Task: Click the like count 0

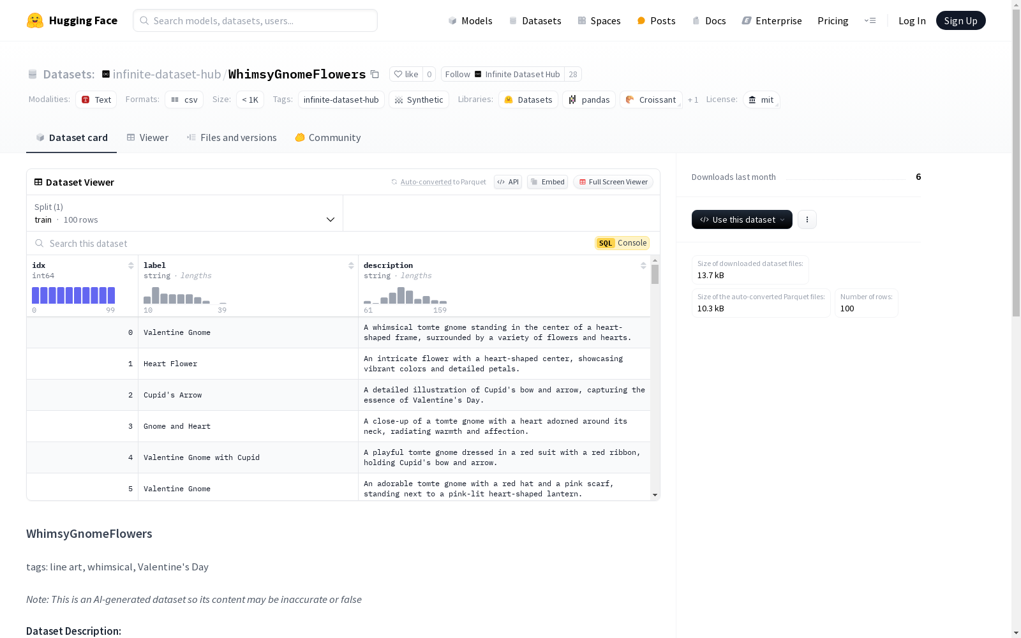Action: pyautogui.click(x=429, y=75)
